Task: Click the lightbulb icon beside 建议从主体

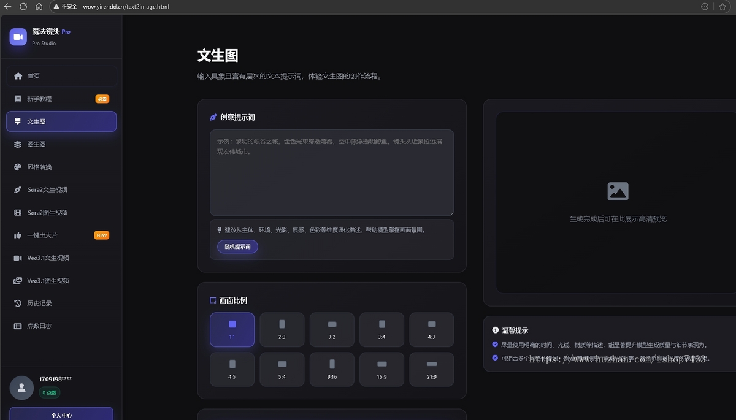Action: pos(219,230)
